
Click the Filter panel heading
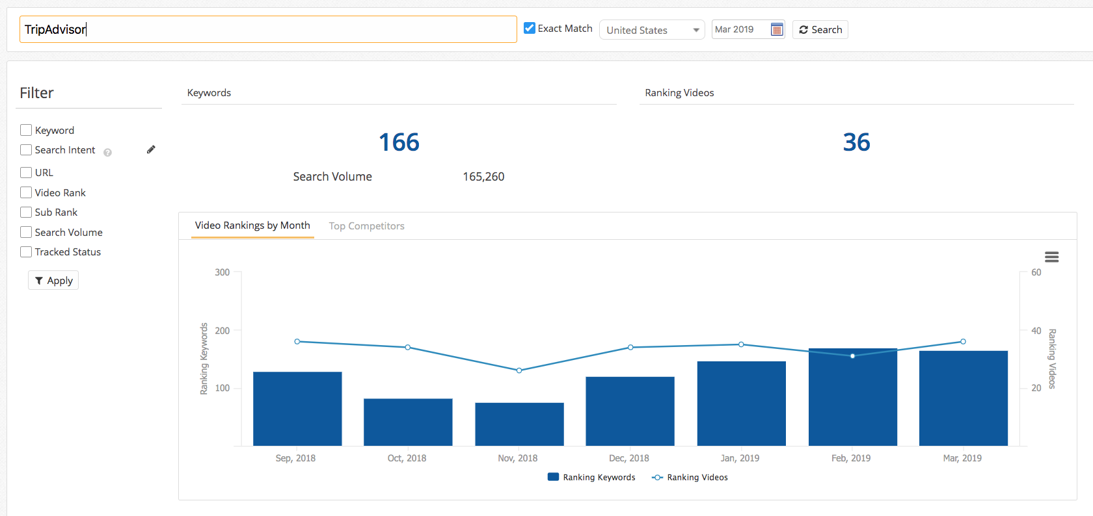point(36,93)
